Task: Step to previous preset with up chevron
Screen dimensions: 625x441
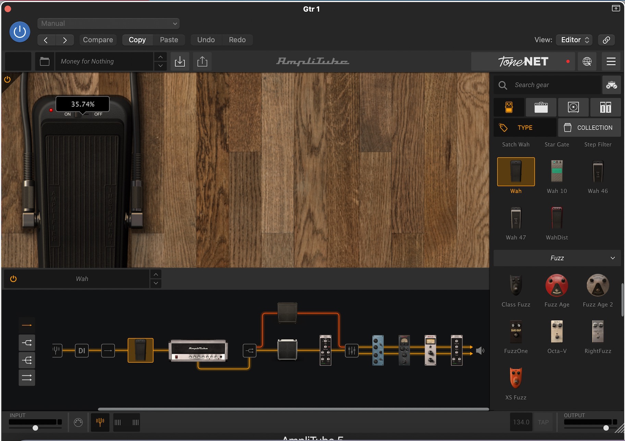Action: point(160,57)
